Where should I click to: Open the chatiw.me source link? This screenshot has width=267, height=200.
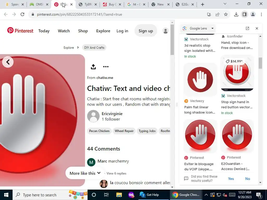click(x=105, y=78)
